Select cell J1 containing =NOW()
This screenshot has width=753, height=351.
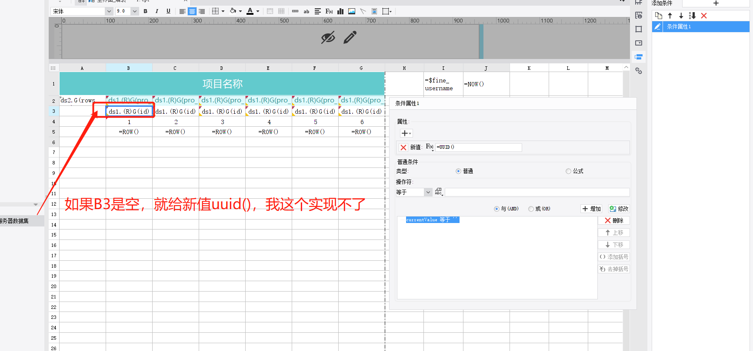tap(486, 84)
